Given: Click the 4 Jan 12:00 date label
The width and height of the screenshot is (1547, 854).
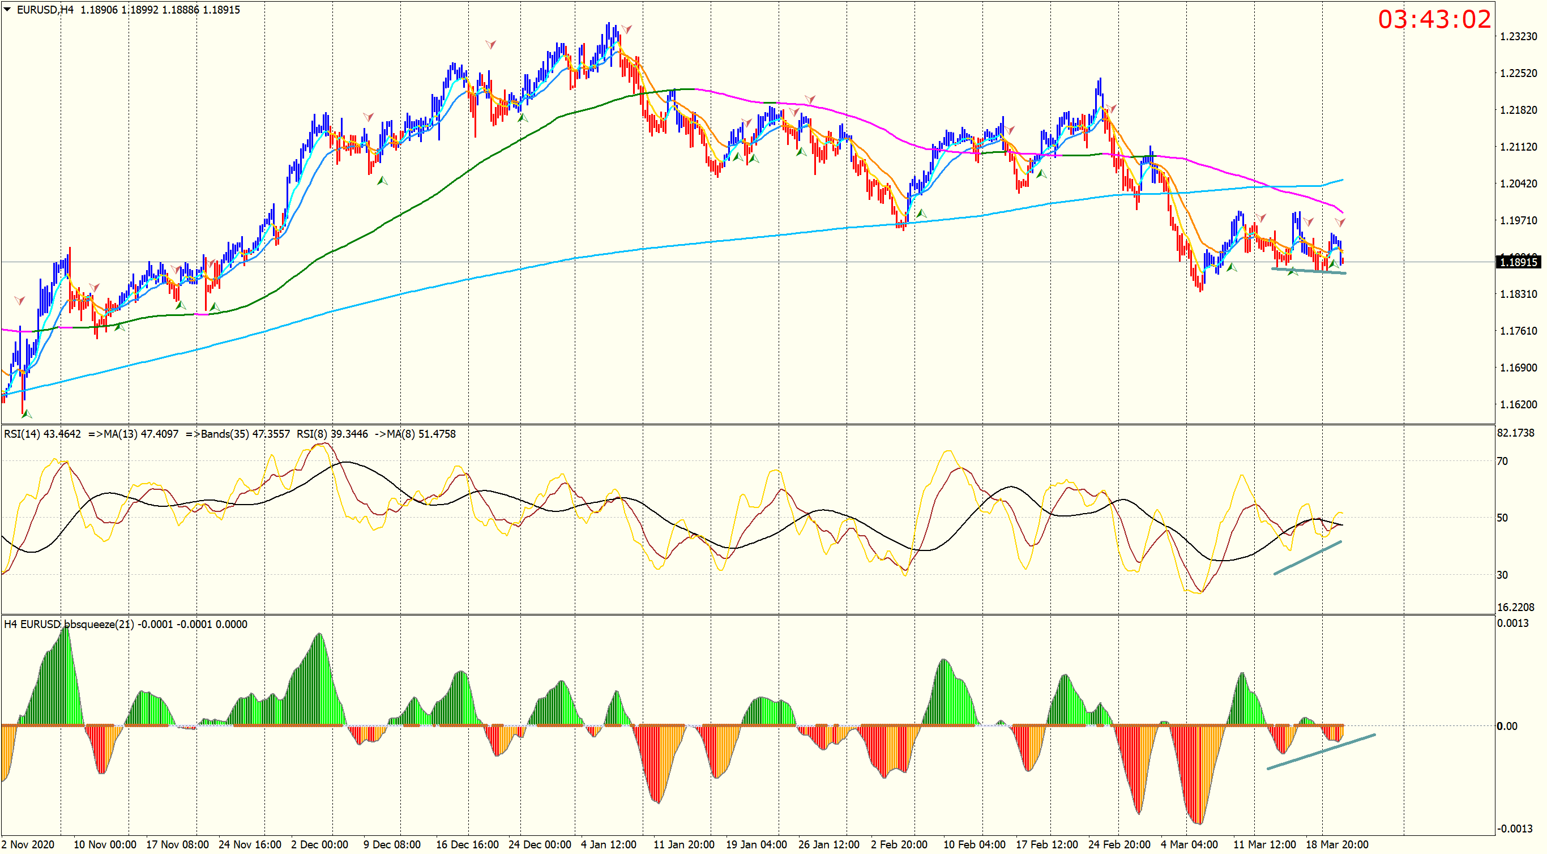Looking at the screenshot, I should coord(608,844).
